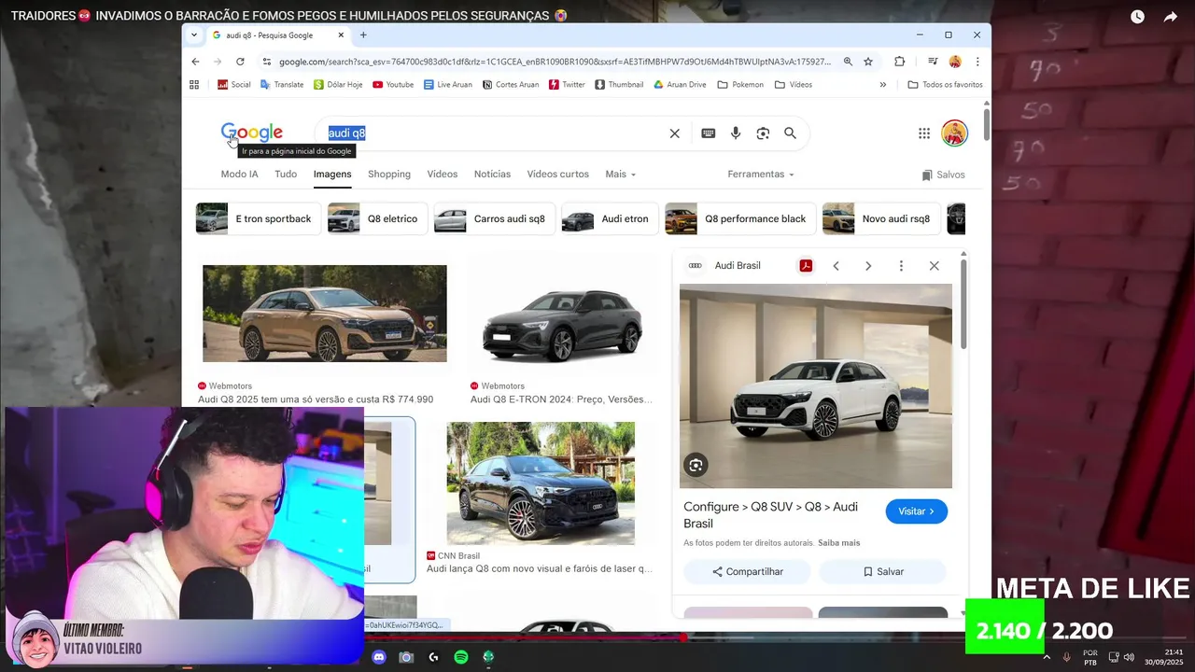Click the zoom magnifier icon in address bar

tap(848, 62)
